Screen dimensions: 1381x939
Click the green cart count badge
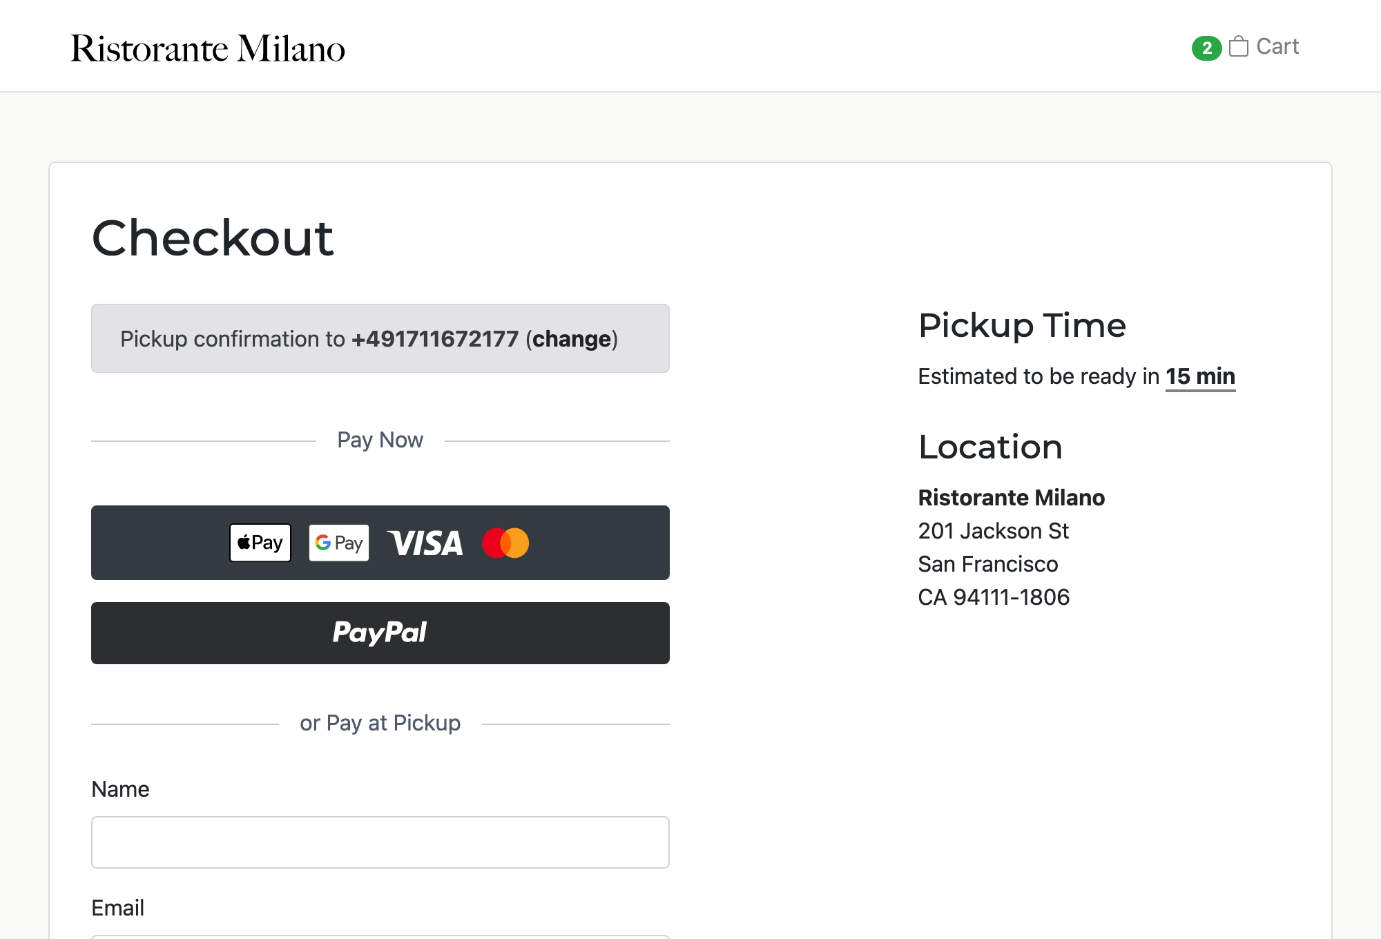coord(1206,48)
